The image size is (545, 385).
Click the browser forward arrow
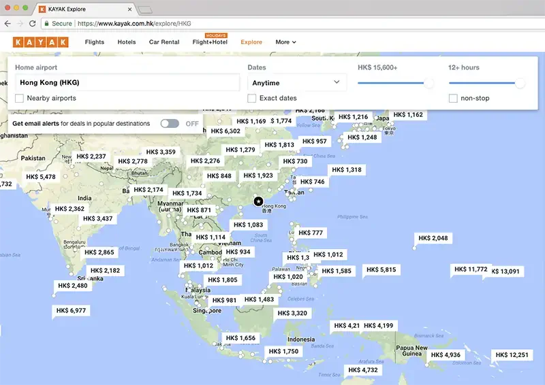coord(20,24)
